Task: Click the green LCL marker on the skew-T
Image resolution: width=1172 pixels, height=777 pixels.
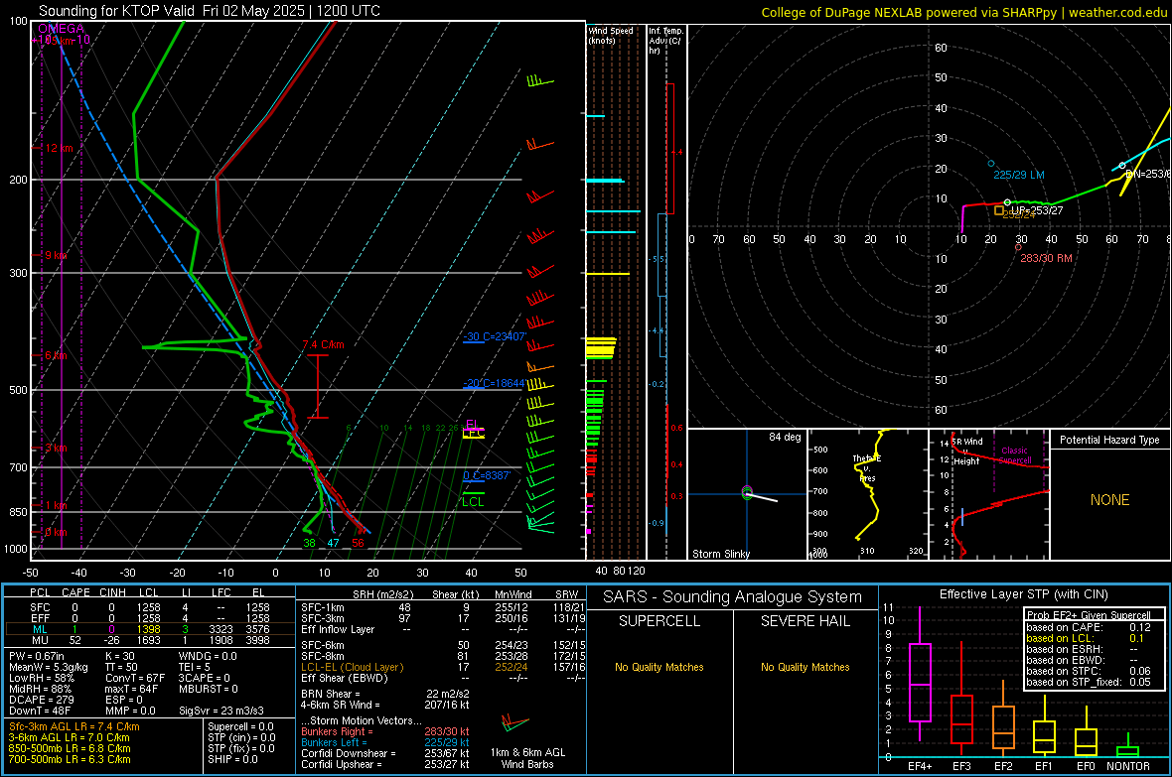Action: coord(473,500)
